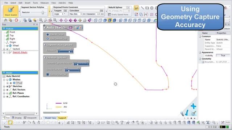Viewport: 232px width, 130px height.
Task: Click the Coincident constraint On button
Action: coord(101,10)
